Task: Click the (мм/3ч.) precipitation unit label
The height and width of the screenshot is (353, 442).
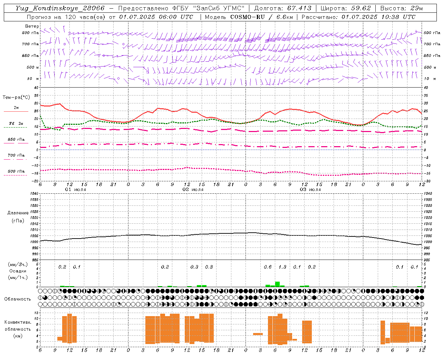Action: tap(18, 264)
